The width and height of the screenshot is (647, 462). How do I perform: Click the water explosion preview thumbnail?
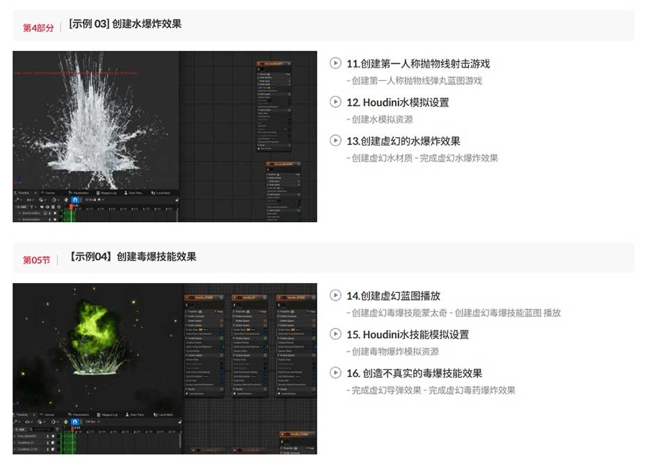coord(165,136)
